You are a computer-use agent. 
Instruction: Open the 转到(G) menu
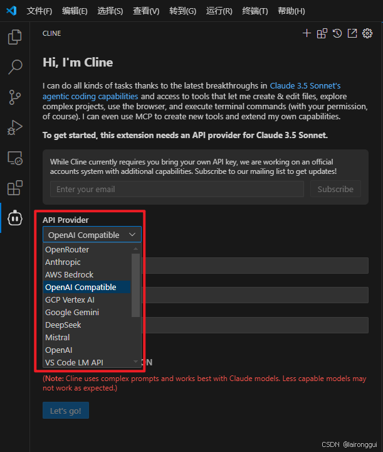tap(182, 11)
